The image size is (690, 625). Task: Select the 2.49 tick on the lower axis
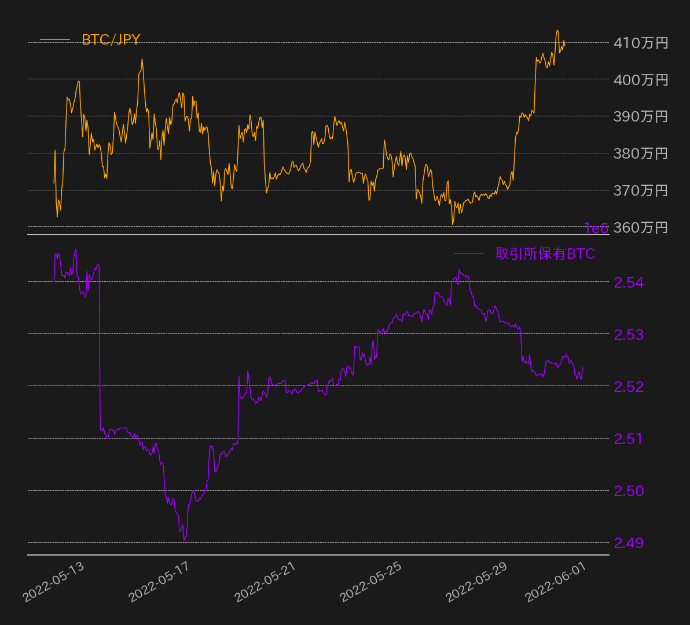coord(628,543)
